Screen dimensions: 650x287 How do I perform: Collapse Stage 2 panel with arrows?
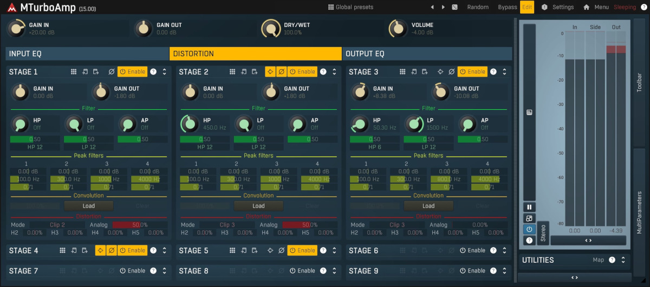[335, 72]
